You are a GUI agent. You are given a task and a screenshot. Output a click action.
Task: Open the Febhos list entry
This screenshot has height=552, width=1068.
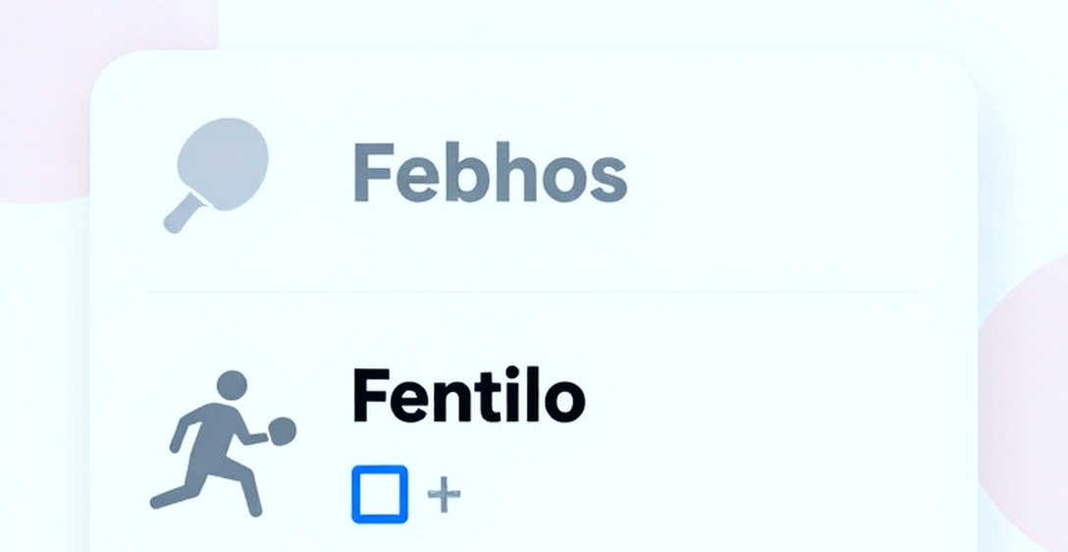(534, 174)
